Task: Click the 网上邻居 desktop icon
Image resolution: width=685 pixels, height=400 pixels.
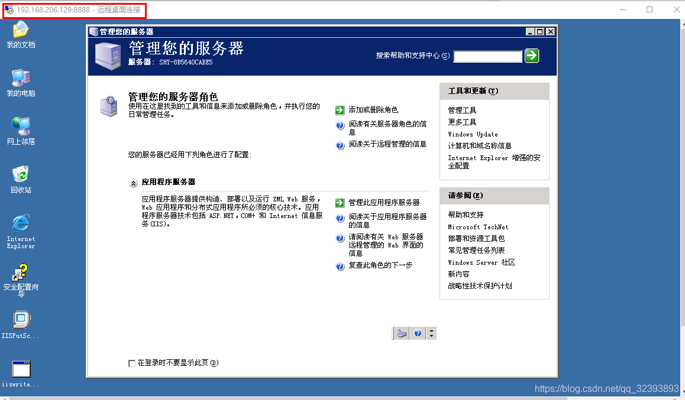Action: point(21,131)
